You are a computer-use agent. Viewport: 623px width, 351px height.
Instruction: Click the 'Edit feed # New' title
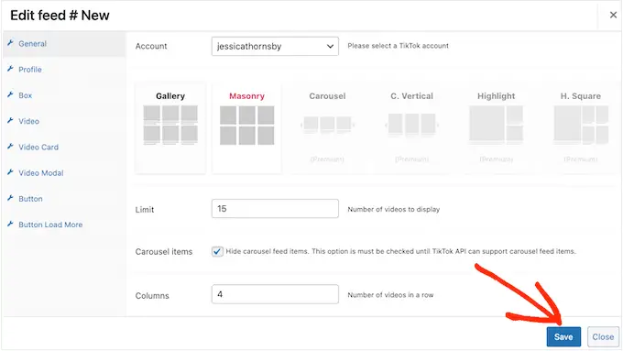click(60, 16)
